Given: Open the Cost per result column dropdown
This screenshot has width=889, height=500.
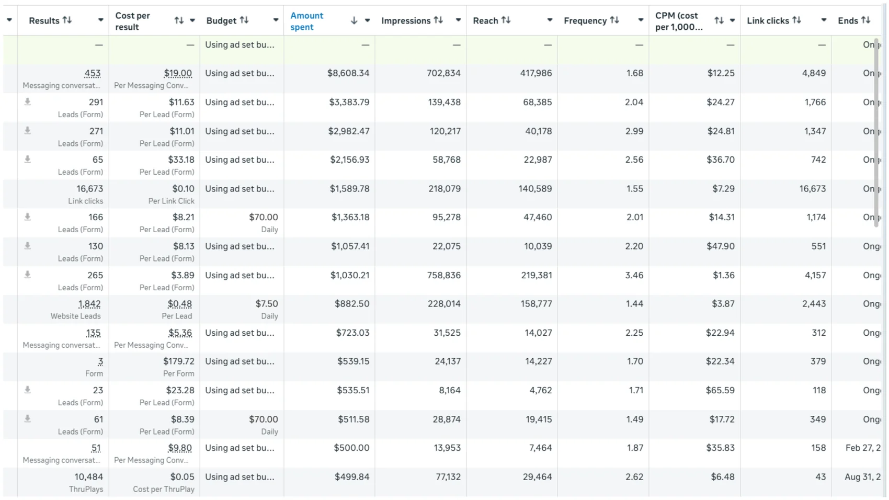Looking at the screenshot, I should (x=192, y=20).
